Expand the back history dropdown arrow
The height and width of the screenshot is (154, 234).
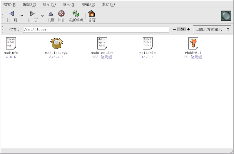click(x=22, y=16)
